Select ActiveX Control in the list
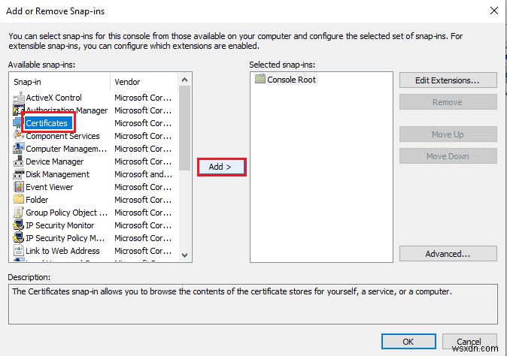This screenshot has width=507, height=356. [x=53, y=98]
